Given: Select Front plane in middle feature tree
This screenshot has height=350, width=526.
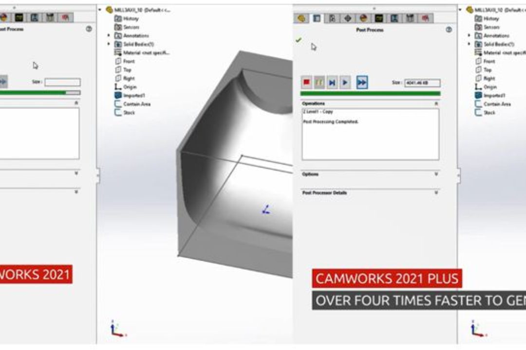Looking at the screenshot, I should pos(125,61).
